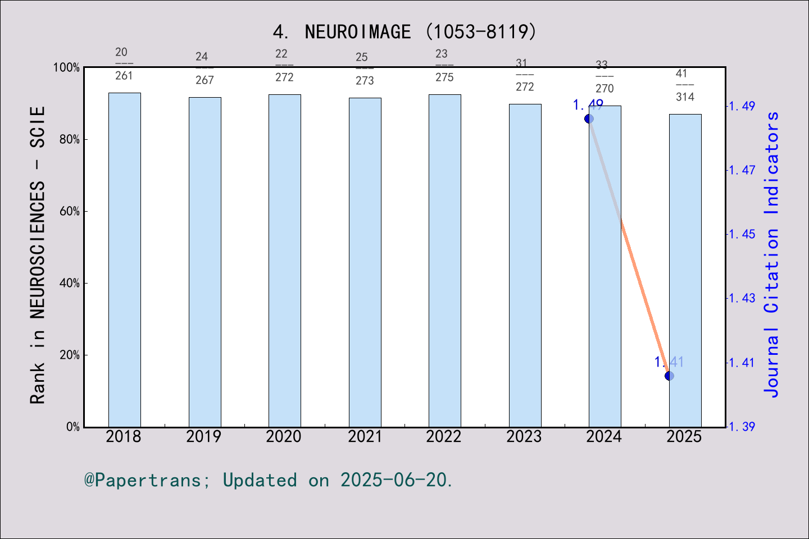Click the 2019 x-axis label
The width and height of the screenshot is (809, 539).
[x=204, y=436]
